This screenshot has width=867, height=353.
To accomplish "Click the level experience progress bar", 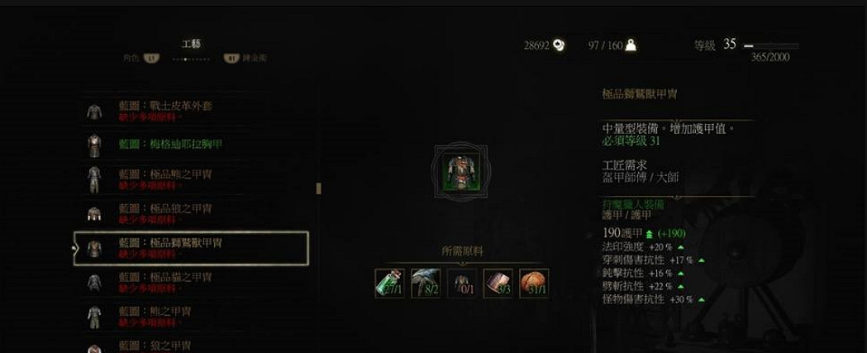I will (x=771, y=46).
